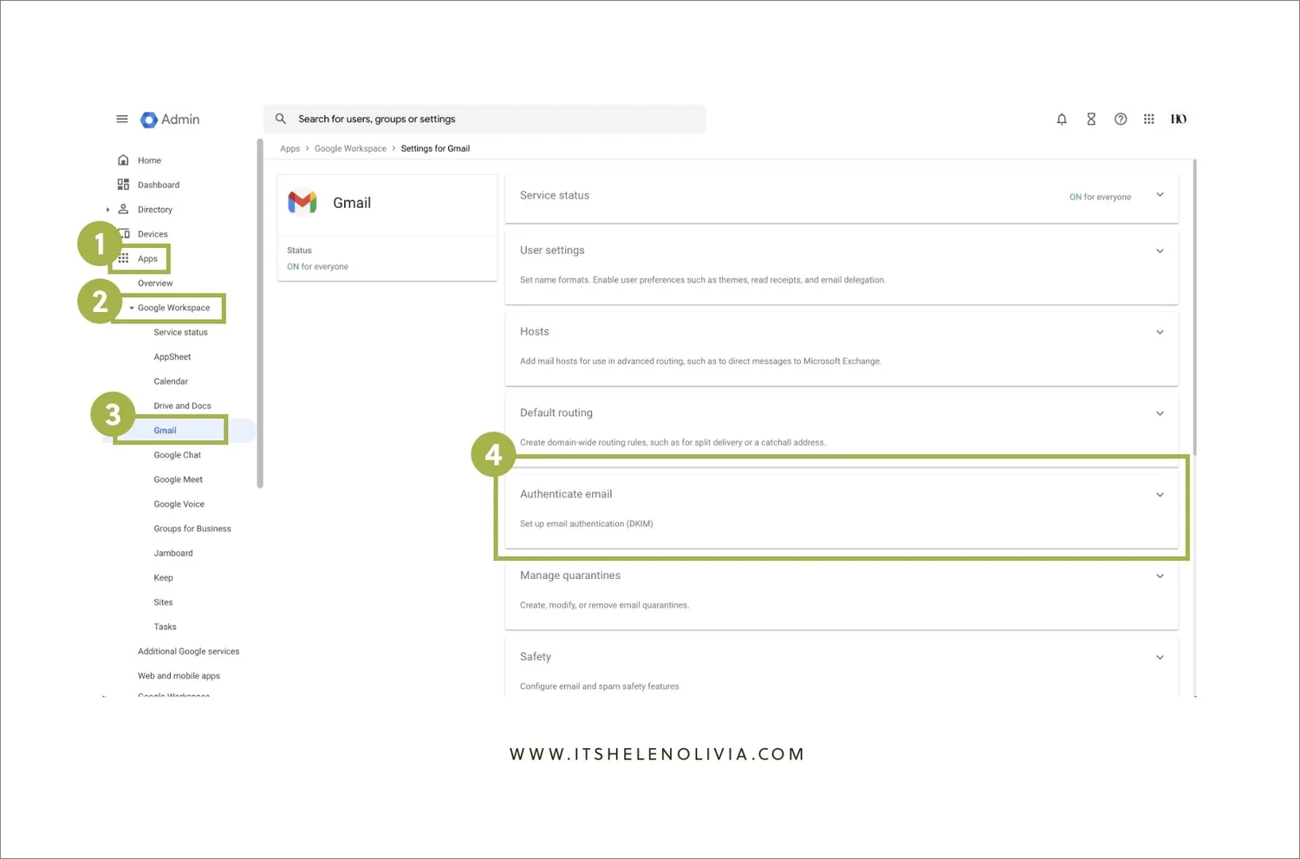Click the Gmail logo in the settings card
This screenshot has height=859, width=1300.
click(302, 202)
